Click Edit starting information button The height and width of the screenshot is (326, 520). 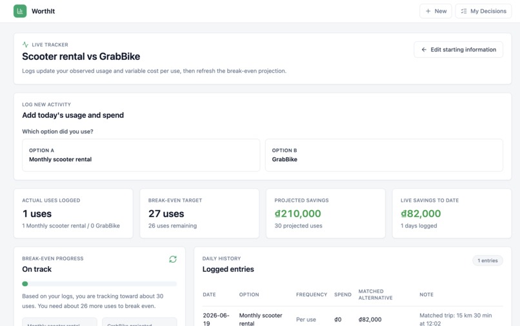(458, 50)
